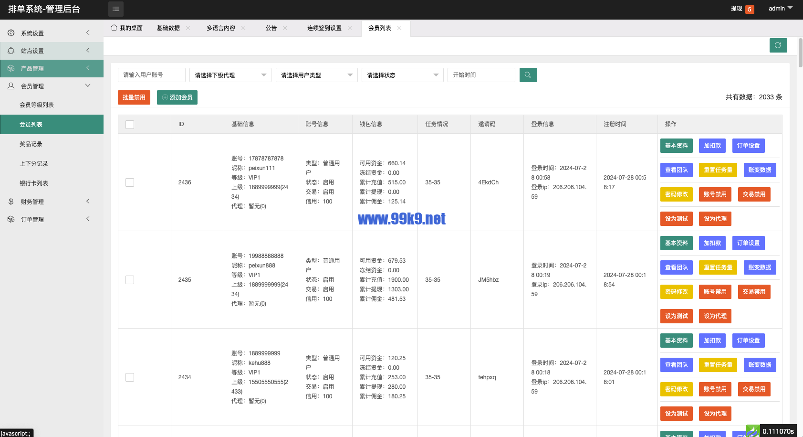The width and height of the screenshot is (803, 437).
Task: Close the 基础数据 tab
Action: (x=188, y=28)
